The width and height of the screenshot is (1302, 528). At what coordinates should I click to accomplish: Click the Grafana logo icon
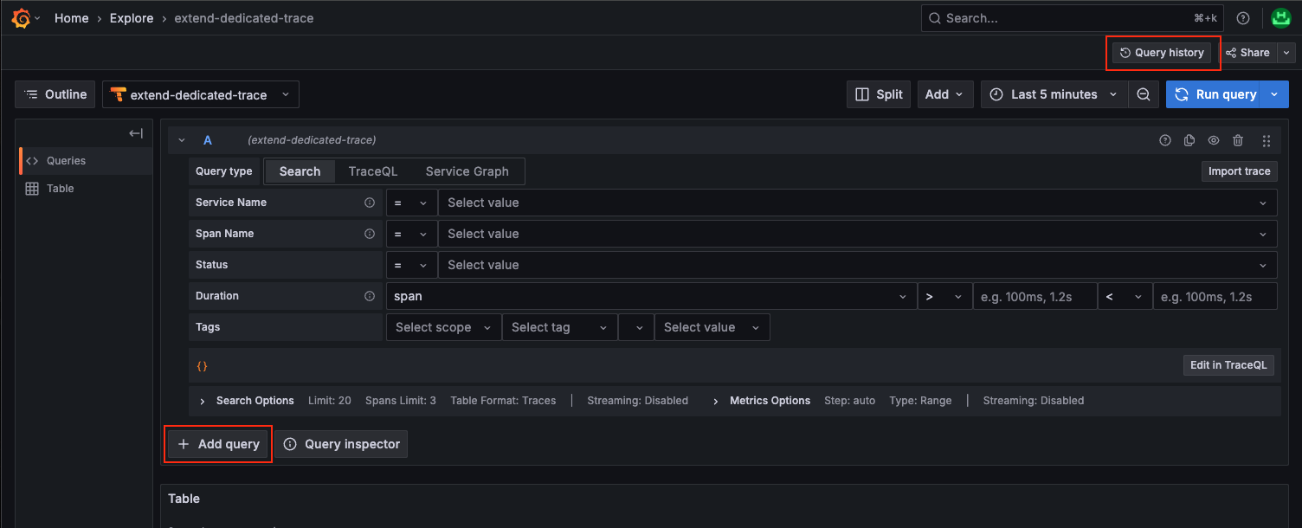coord(22,18)
